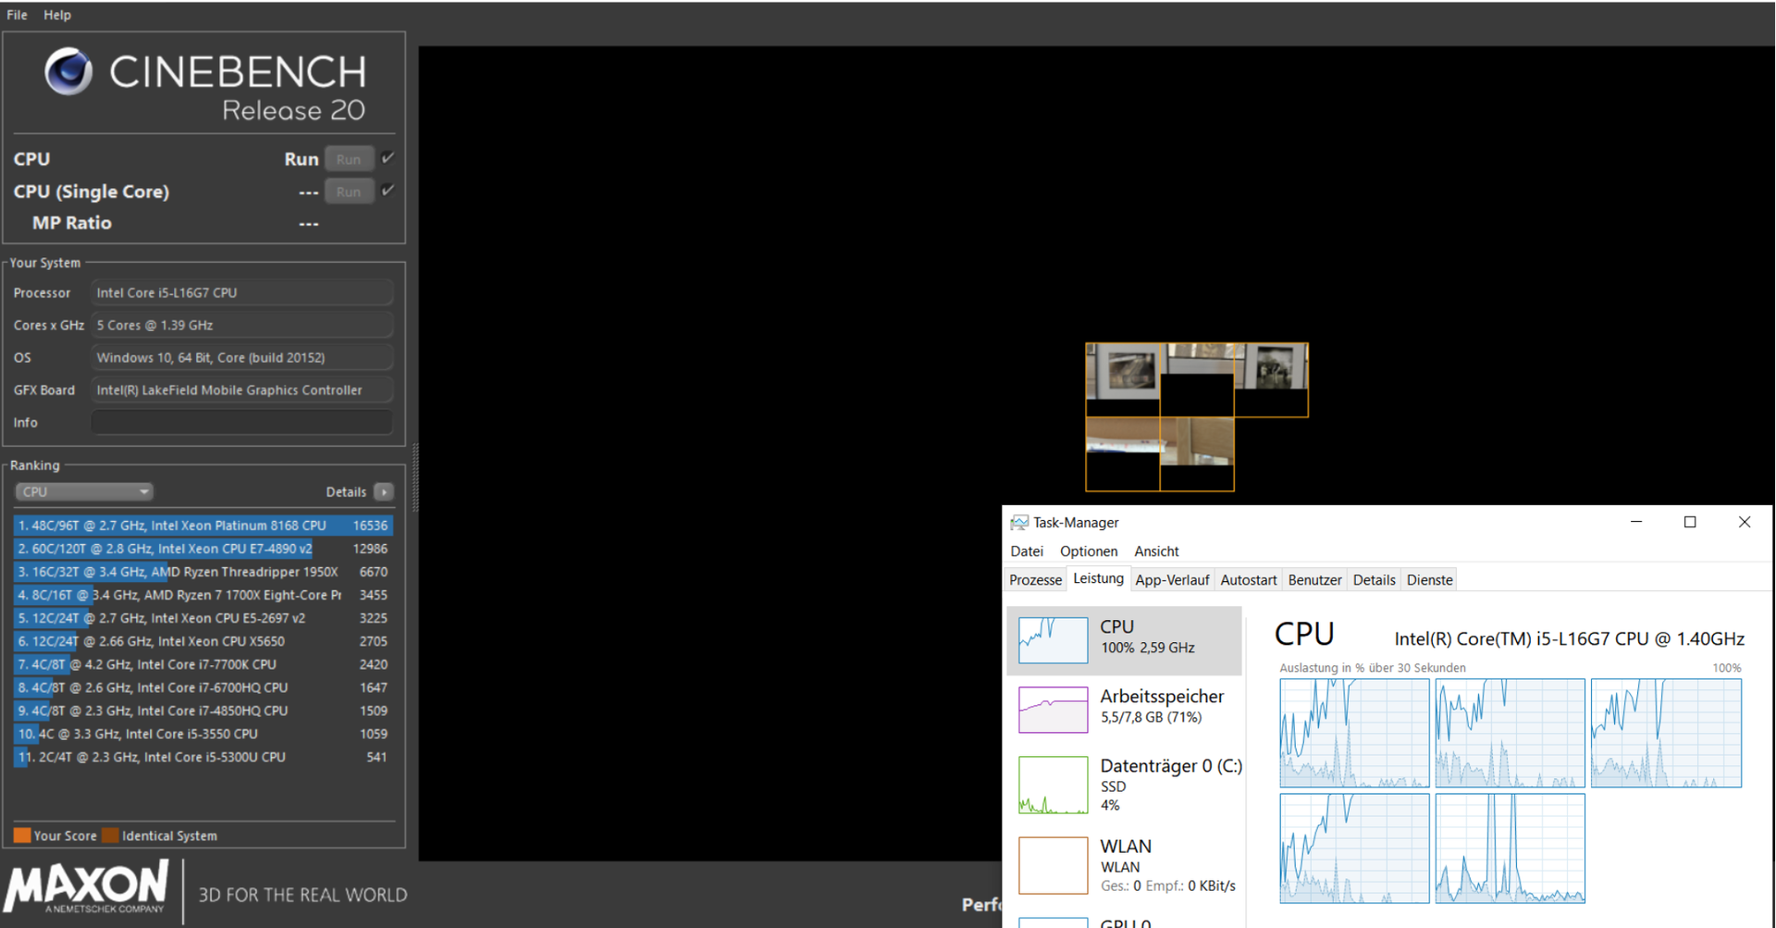Click the Identical System legend swatch

coord(110,835)
